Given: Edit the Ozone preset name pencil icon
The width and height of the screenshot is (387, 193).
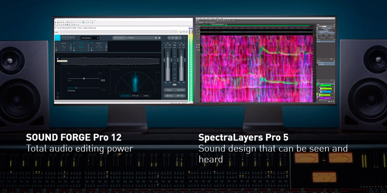Looking at the screenshot, I should coord(98,38).
